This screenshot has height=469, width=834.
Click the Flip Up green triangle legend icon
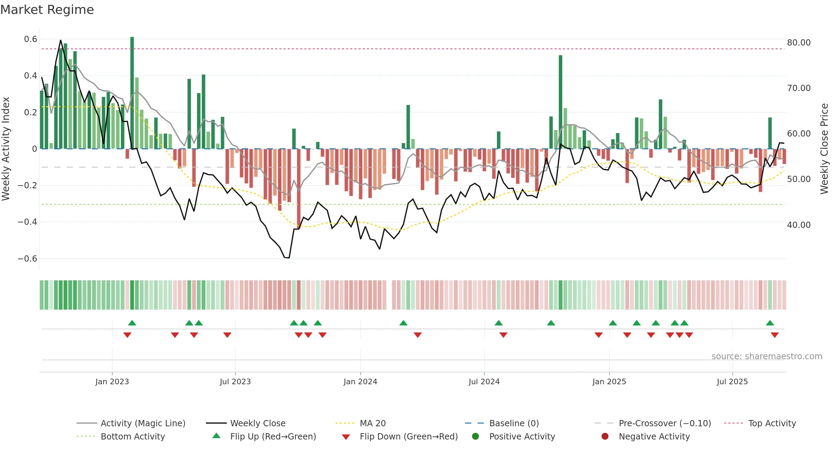click(x=216, y=436)
